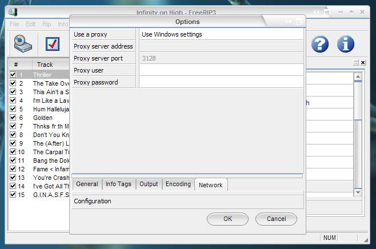
Task: Open the Info menu
Action: (x=63, y=24)
